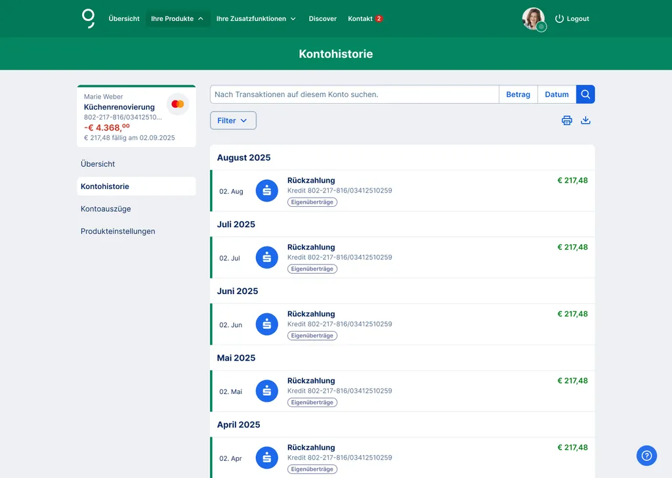Click the download icon to export transactions
The height and width of the screenshot is (478, 672).
(x=585, y=120)
